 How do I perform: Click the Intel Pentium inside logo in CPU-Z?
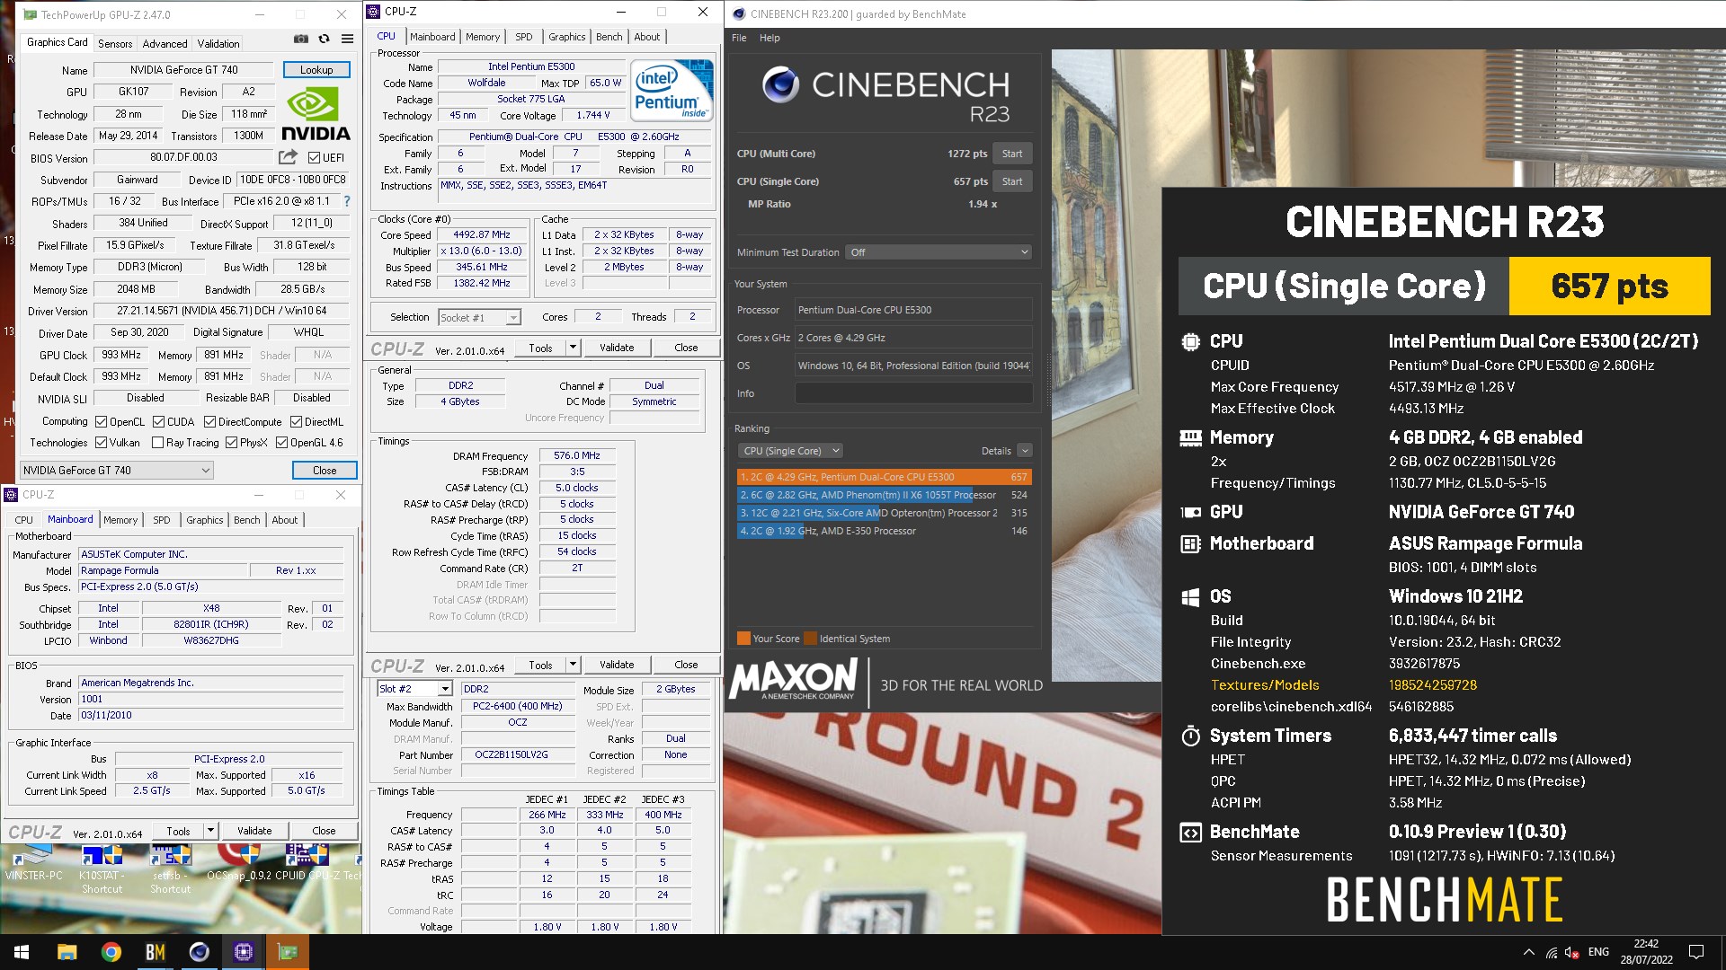point(672,90)
